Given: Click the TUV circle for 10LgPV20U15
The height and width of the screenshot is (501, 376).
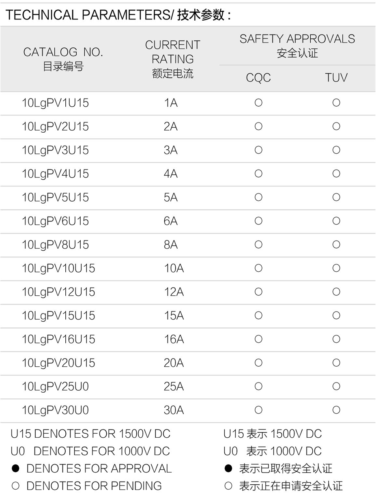Looking at the screenshot, I should [x=336, y=363].
